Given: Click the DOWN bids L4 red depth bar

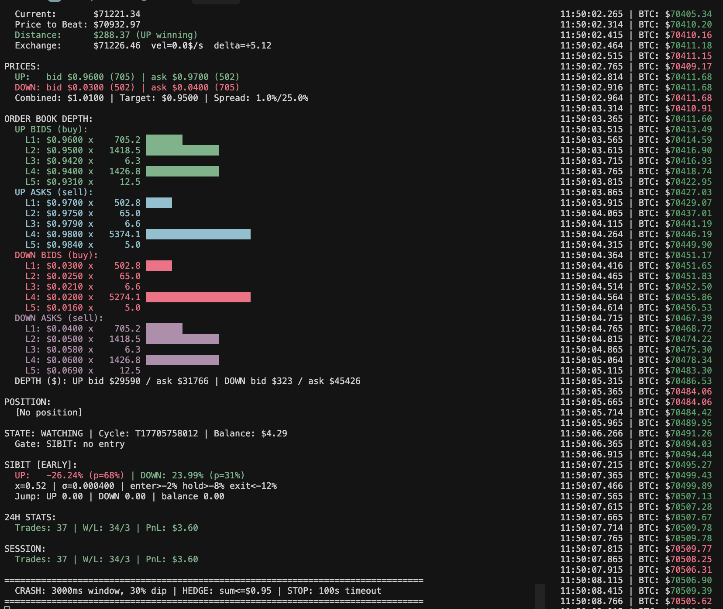Looking at the screenshot, I should click(x=198, y=297).
